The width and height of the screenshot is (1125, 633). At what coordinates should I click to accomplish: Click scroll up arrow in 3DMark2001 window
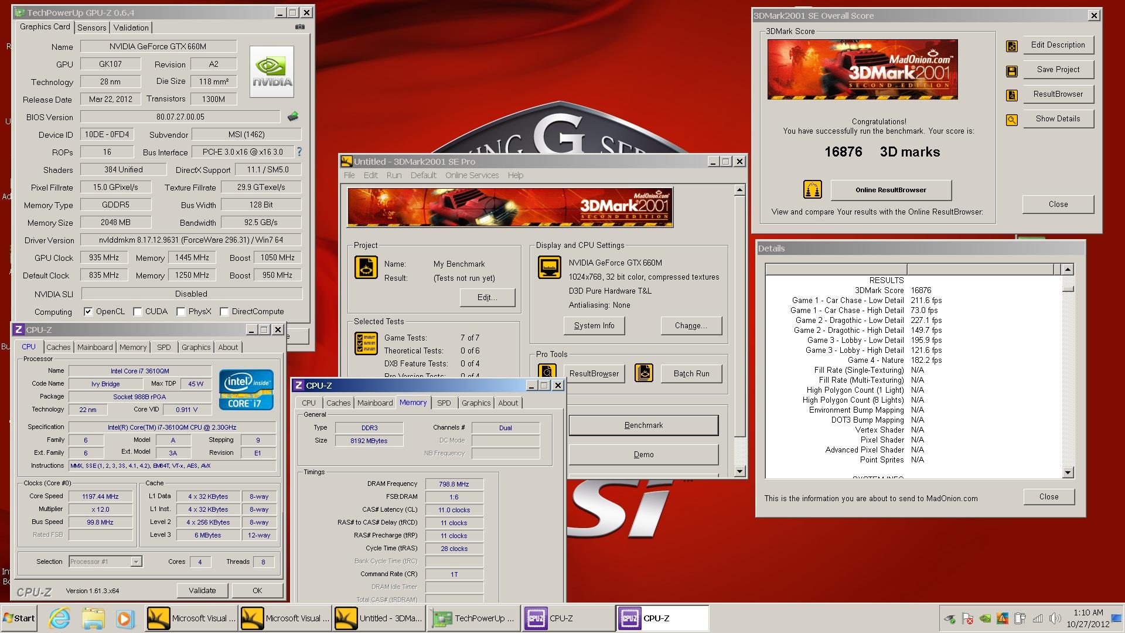pyautogui.click(x=739, y=190)
